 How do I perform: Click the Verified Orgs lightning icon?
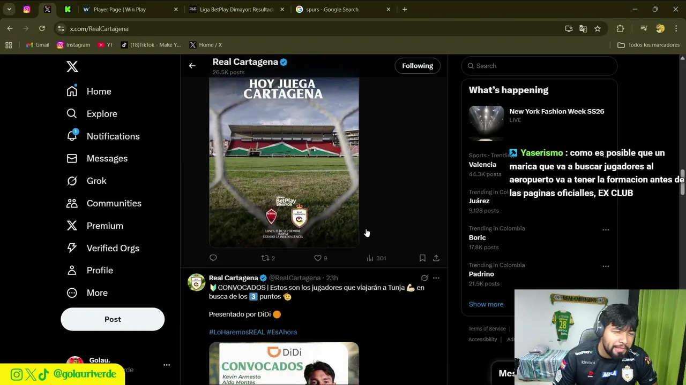[x=72, y=248]
